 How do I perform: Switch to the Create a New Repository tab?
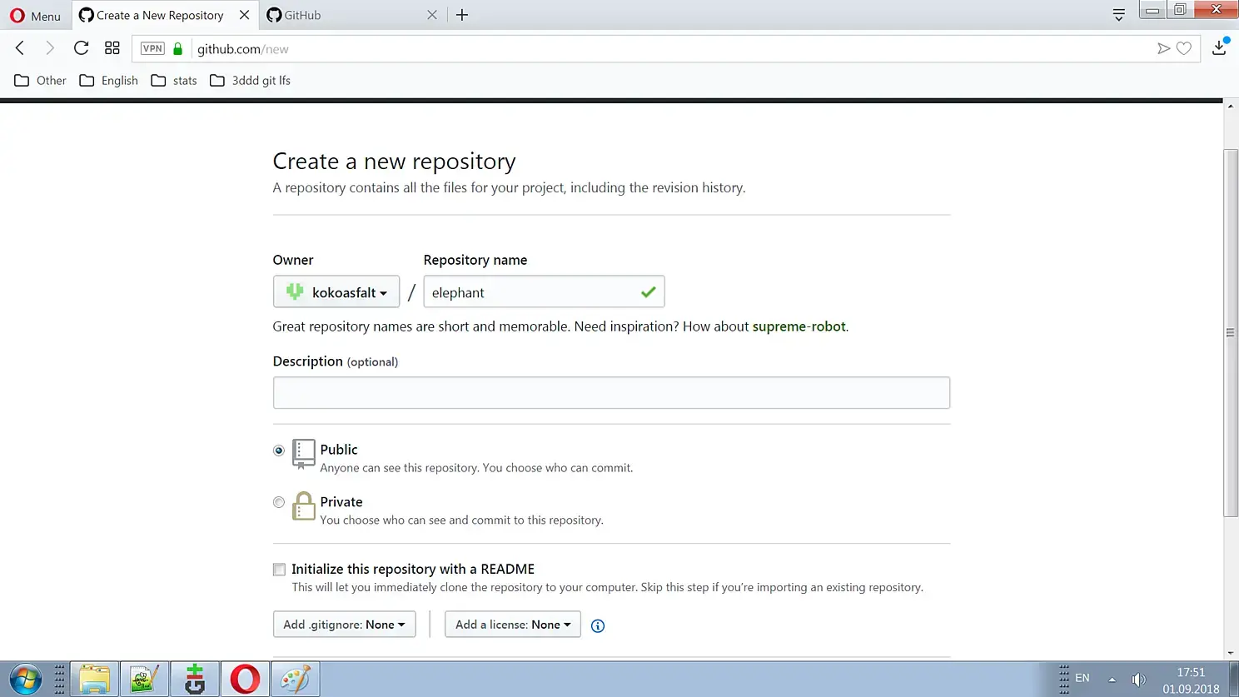coord(158,15)
